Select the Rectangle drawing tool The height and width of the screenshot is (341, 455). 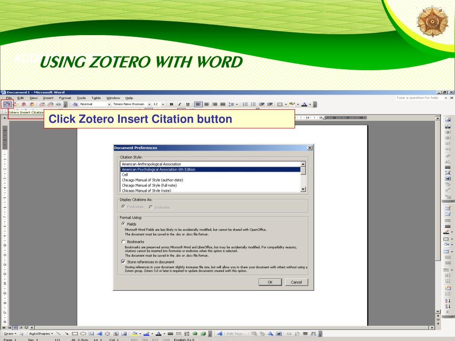click(75, 333)
